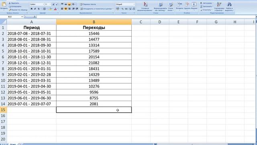The height and width of the screenshot is (145, 257).
Task: Select the Format Painter brush
Action: tap(18, 10)
